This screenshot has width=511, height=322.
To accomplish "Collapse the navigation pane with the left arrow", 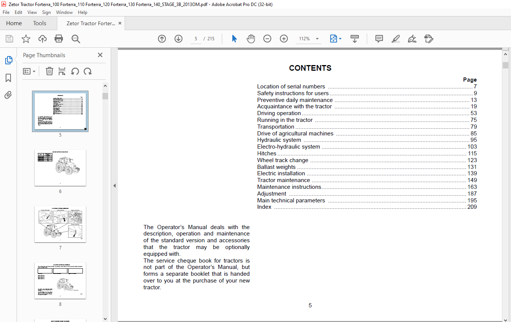I will click(114, 185).
